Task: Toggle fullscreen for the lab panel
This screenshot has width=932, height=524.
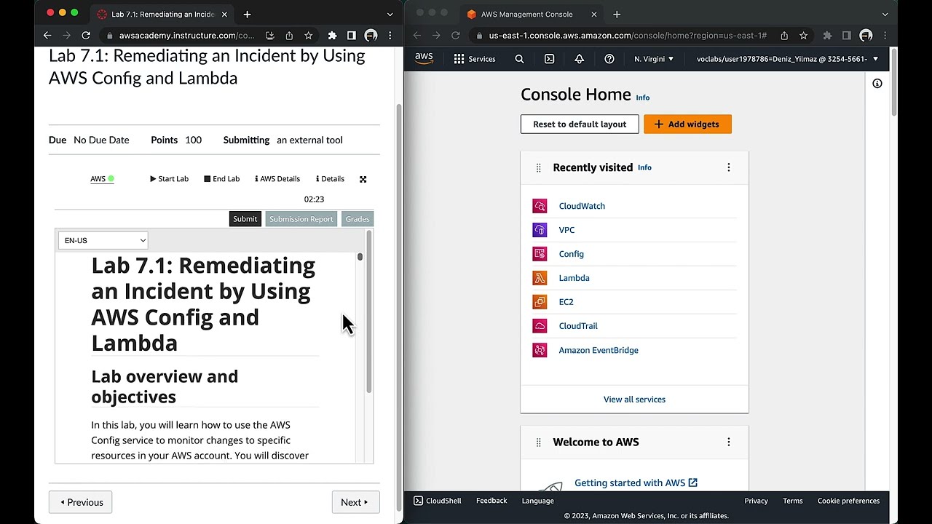Action: 363,179
